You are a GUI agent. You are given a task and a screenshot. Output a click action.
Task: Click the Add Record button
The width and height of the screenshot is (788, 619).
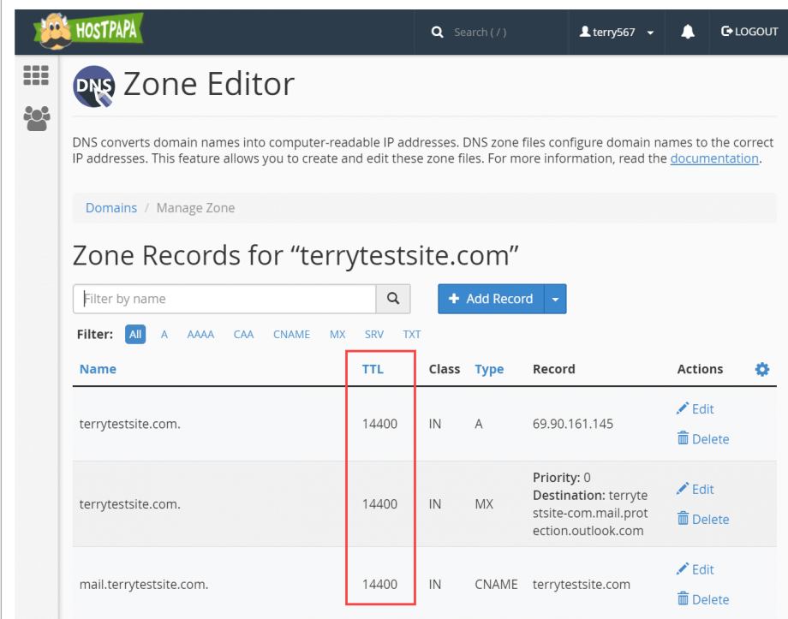pos(491,299)
